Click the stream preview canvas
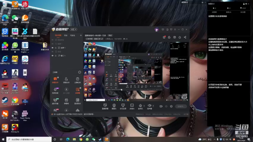Screen dimensions: 253x142 [136, 72]
